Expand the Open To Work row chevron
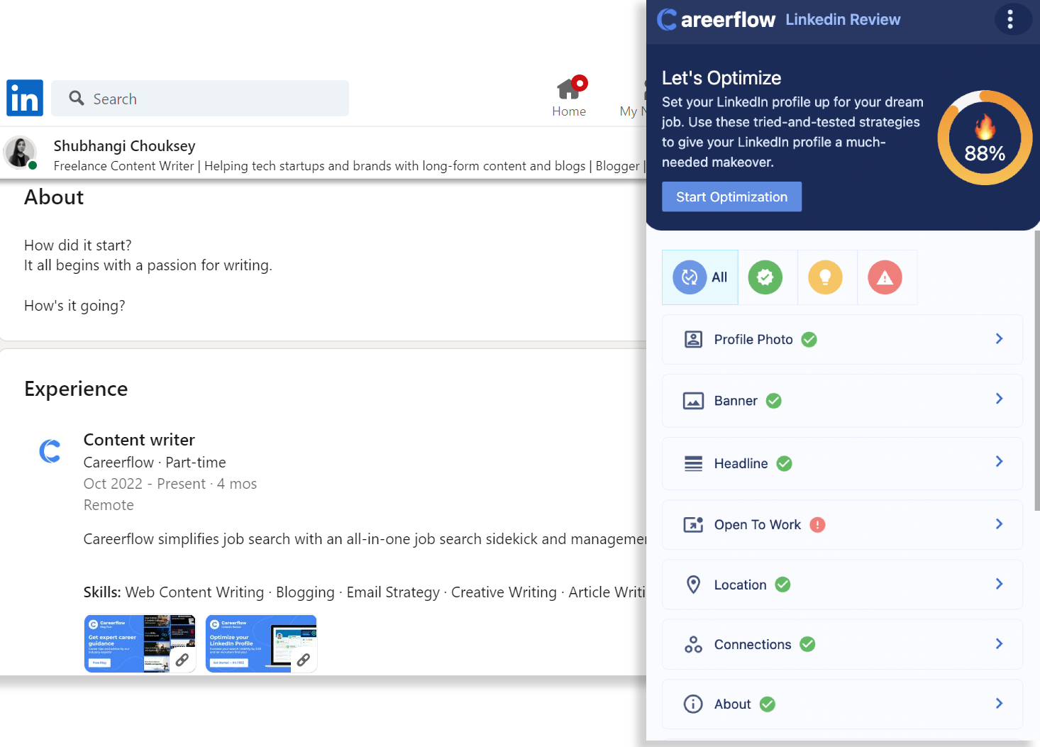Image resolution: width=1040 pixels, height=747 pixels. point(999,524)
